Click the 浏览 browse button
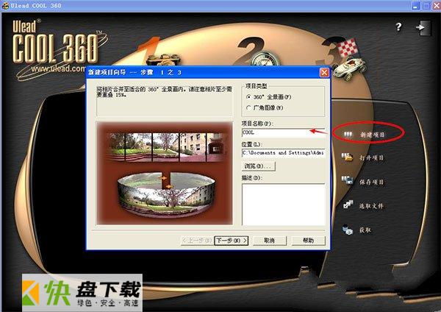 click(259, 166)
